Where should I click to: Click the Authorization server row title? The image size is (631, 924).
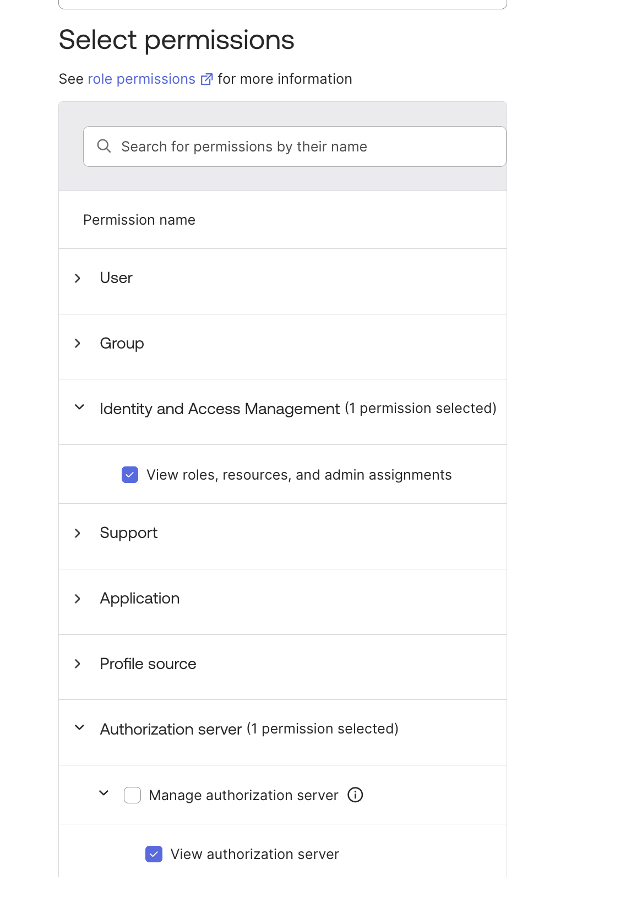[x=171, y=729]
